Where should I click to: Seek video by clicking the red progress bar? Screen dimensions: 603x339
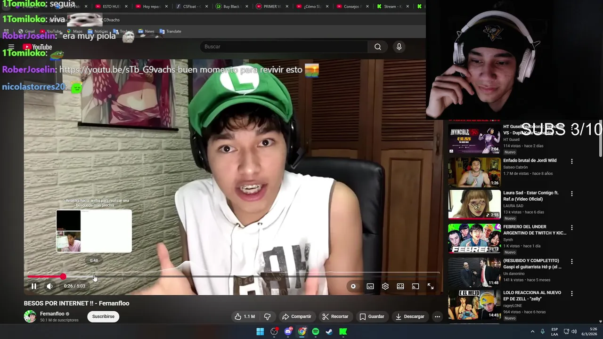click(x=45, y=276)
